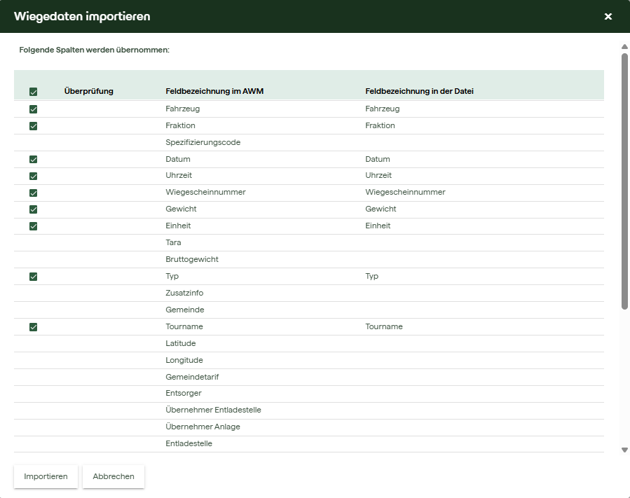Uncheck the Tourname row checkbox
Screen dimensions: 630x498
coord(33,327)
